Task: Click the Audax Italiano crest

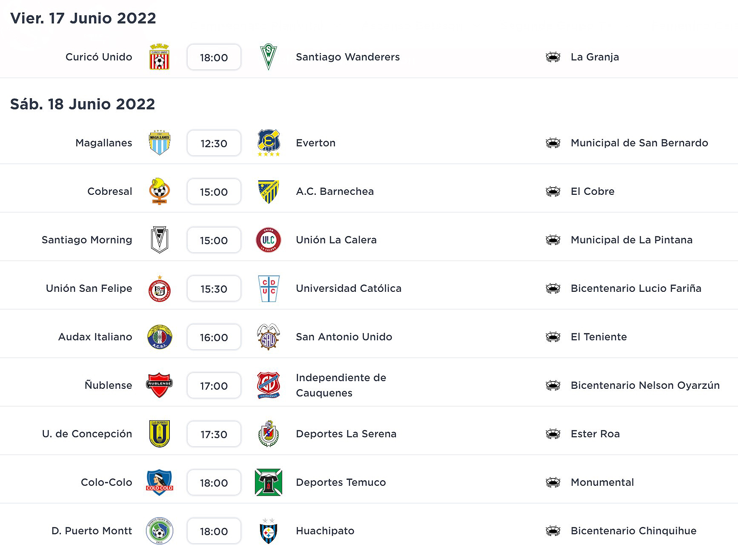Action: [159, 337]
